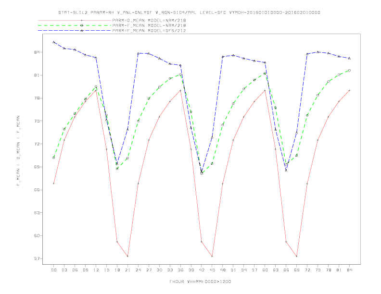This screenshot has height=294, width=381.
Task: Click x-axis tick label 84
Action: click(350, 270)
